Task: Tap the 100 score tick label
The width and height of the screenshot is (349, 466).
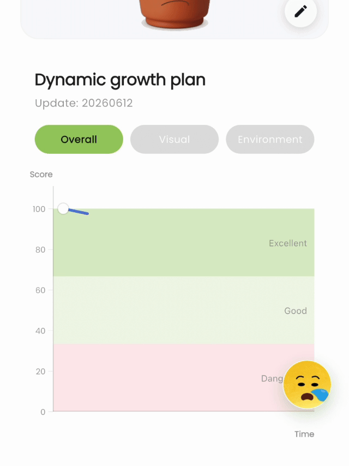Action: point(39,209)
